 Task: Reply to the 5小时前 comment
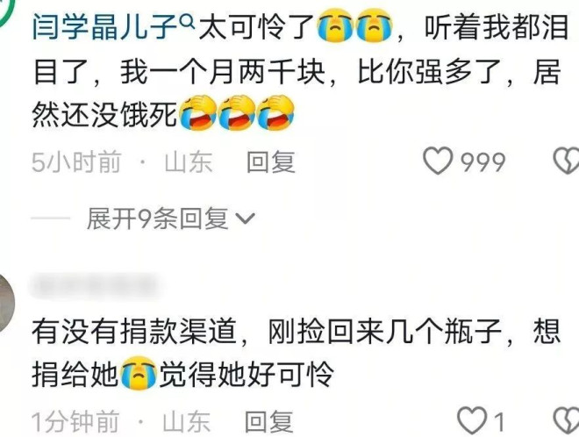coord(271,161)
